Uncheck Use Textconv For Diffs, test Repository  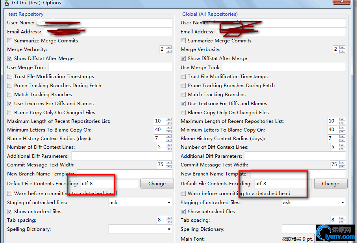pos(9,104)
